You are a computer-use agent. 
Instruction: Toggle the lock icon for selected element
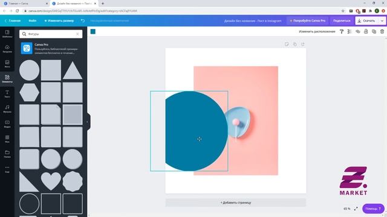click(366, 31)
